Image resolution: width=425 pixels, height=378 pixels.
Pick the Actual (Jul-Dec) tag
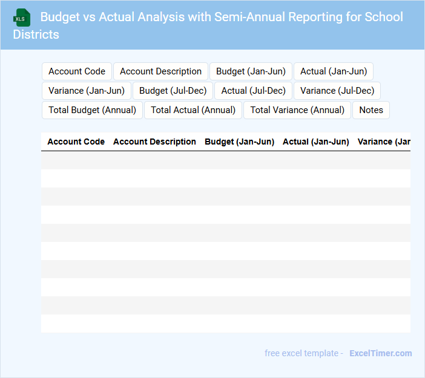pyautogui.click(x=253, y=91)
